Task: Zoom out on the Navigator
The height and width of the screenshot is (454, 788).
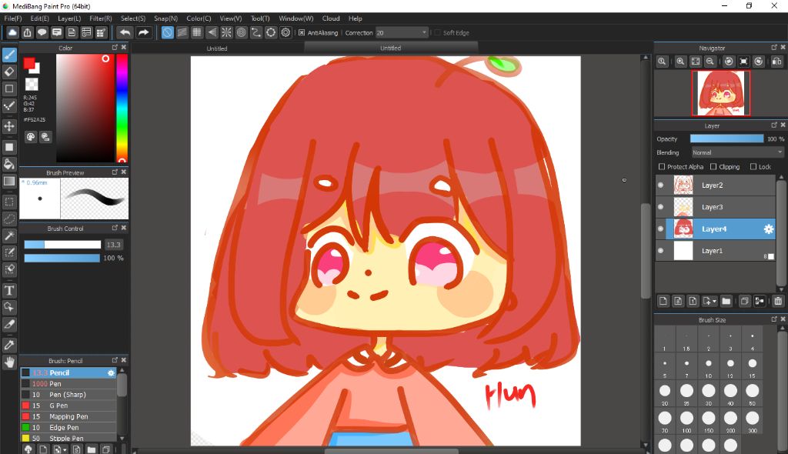Action: (710, 62)
